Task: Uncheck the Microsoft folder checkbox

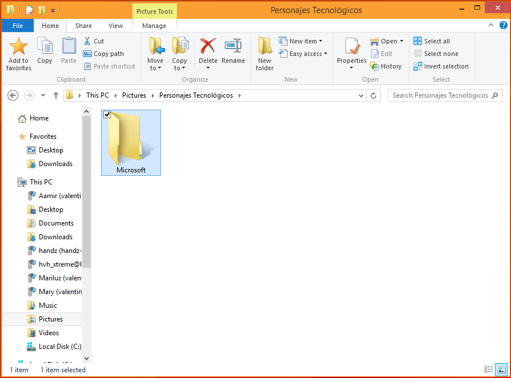Action: point(107,115)
